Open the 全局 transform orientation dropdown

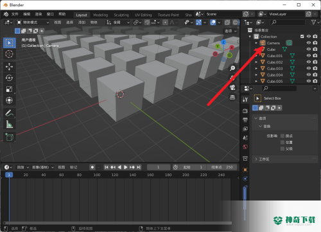pyautogui.click(x=118, y=22)
